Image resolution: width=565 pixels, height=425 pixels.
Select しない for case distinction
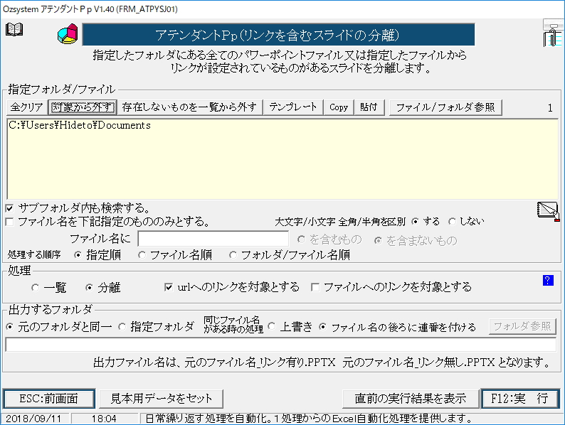point(452,222)
